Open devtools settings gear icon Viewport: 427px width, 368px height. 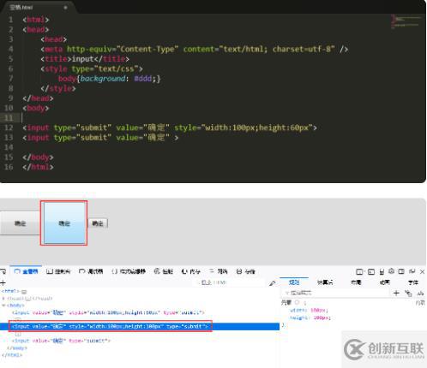click(x=391, y=271)
